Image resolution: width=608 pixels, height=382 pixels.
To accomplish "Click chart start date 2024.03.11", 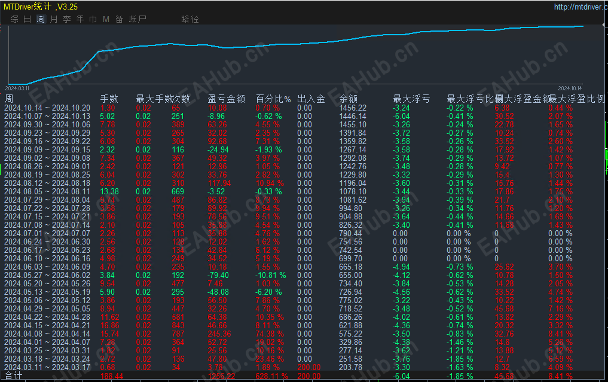I will [17, 88].
